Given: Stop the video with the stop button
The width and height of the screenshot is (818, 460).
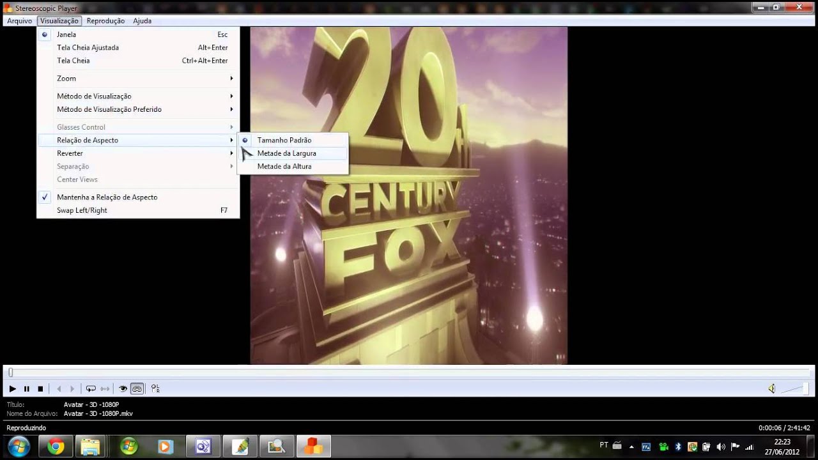Looking at the screenshot, I should 40,388.
